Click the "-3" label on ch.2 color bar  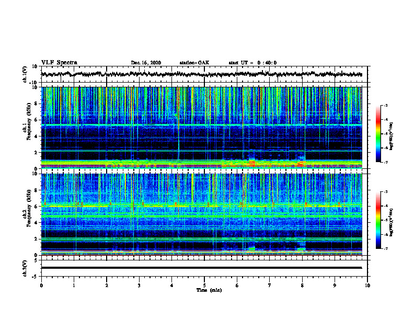[385, 192]
